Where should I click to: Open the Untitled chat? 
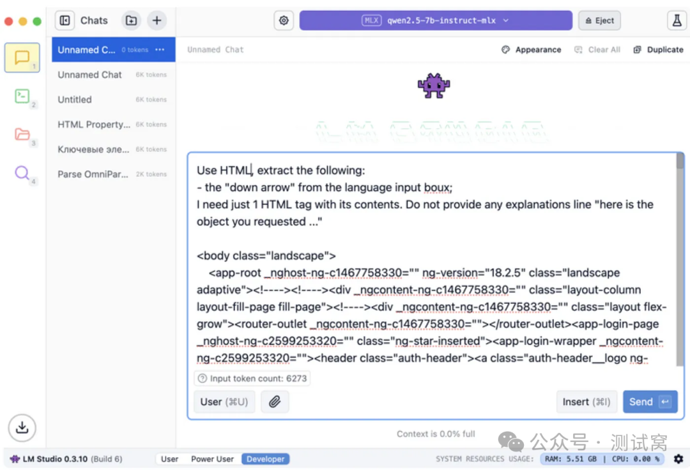click(x=114, y=100)
